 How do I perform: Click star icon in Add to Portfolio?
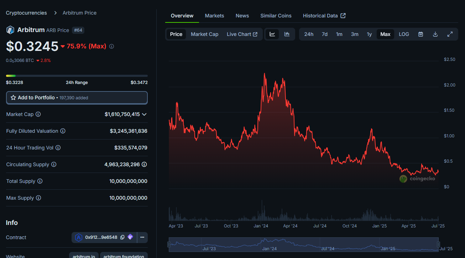(14, 98)
